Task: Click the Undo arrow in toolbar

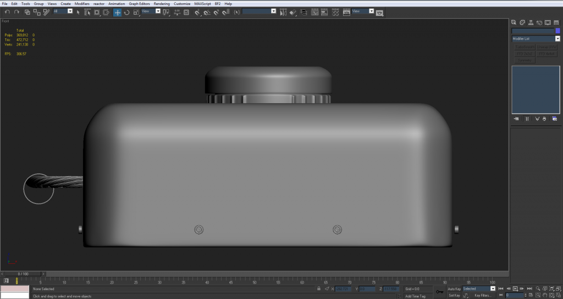Action: point(7,12)
